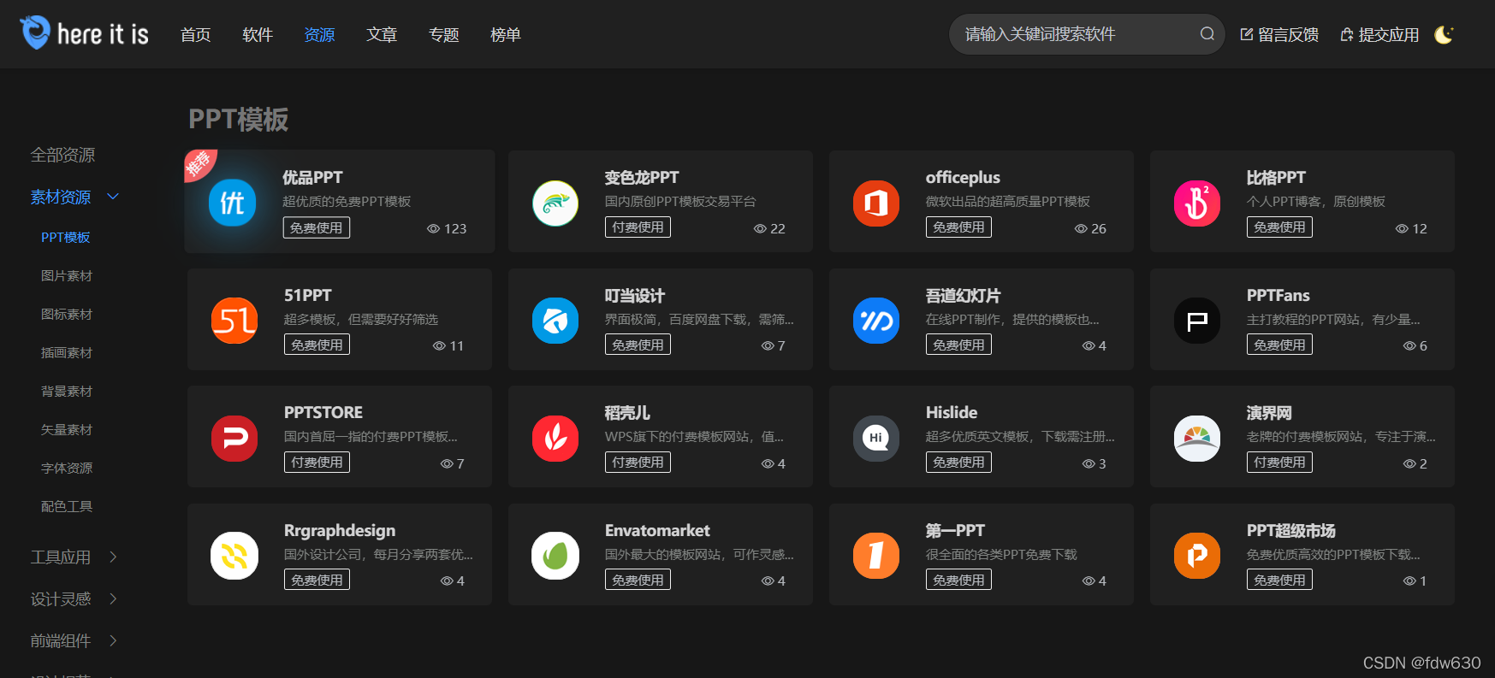Toggle dark mode with the moon icon
This screenshot has width=1495, height=678.
[1445, 34]
